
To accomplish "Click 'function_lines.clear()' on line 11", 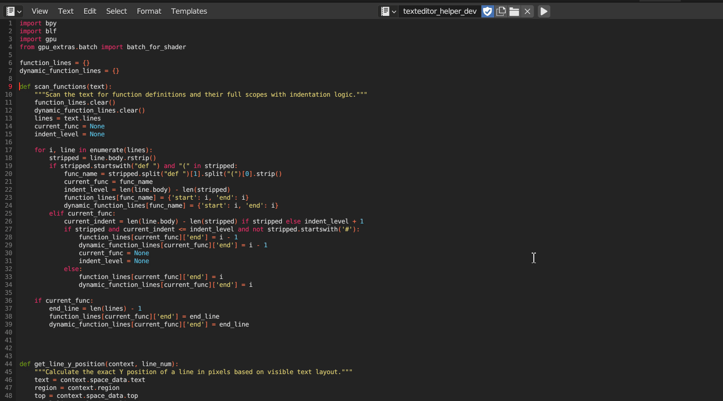I will click(75, 102).
